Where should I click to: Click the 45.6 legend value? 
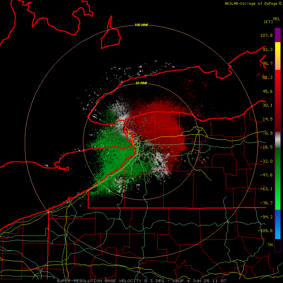coord(268,91)
